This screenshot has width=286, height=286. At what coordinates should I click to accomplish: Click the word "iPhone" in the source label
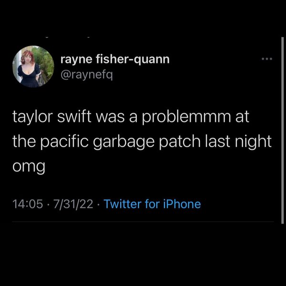pyautogui.click(x=182, y=204)
